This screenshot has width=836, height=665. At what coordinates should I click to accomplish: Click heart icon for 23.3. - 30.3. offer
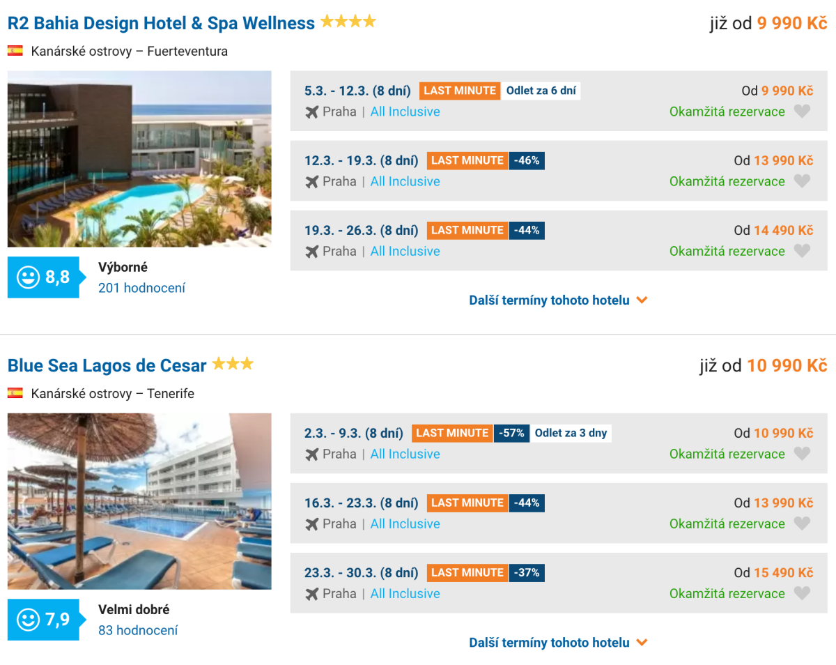(x=802, y=593)
